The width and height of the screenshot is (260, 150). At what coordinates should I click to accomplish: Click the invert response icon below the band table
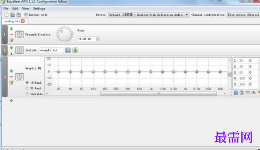coord(248,93)
